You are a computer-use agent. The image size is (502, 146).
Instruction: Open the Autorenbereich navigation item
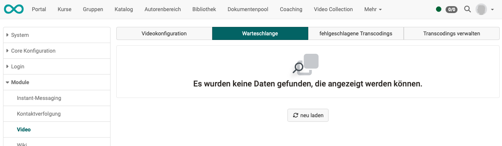(x=163, y=9)
